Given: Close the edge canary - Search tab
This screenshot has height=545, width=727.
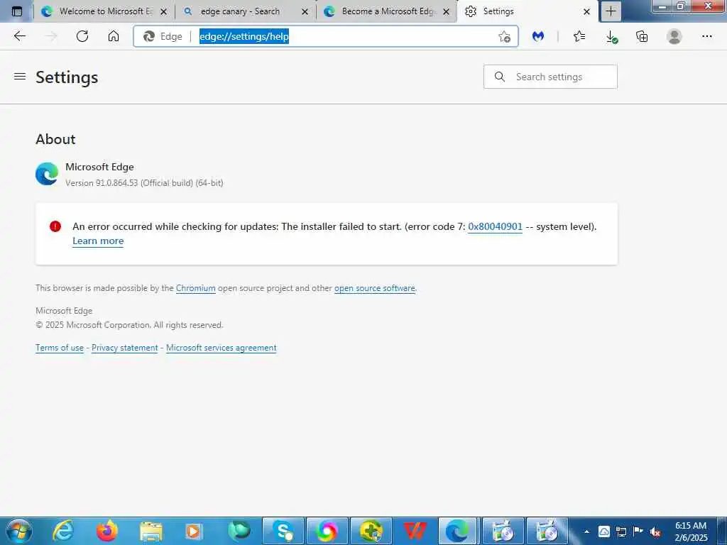Looking at the screenshot, I should [x=305, y=11].
